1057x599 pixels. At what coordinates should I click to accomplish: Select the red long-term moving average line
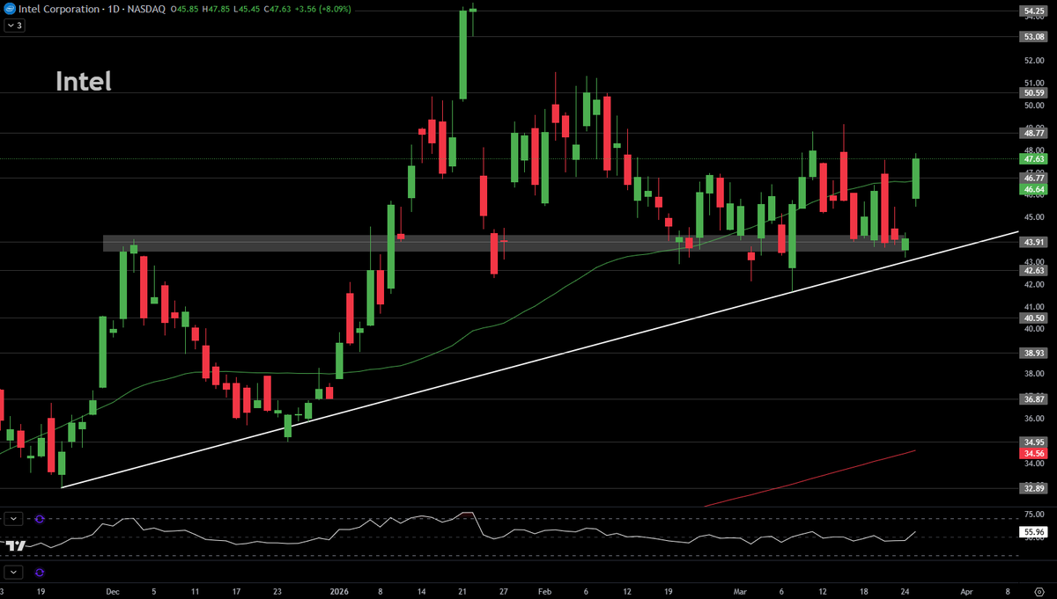pyautogui.click(x=810, y=478)
